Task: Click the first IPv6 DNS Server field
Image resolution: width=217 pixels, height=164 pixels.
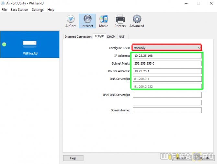Action: 167,95
